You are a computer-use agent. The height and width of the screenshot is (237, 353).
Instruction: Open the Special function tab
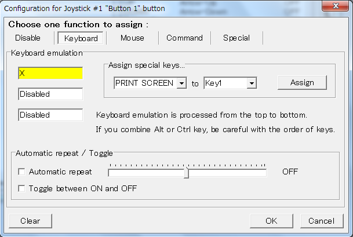click(x=236, y=38)
